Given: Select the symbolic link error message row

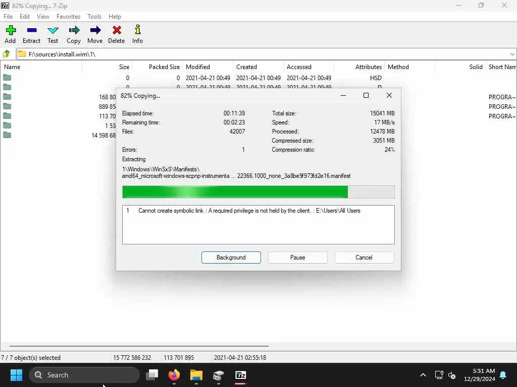Looking at the screenshot, I should pyautogui.click(x=258, y=211).
